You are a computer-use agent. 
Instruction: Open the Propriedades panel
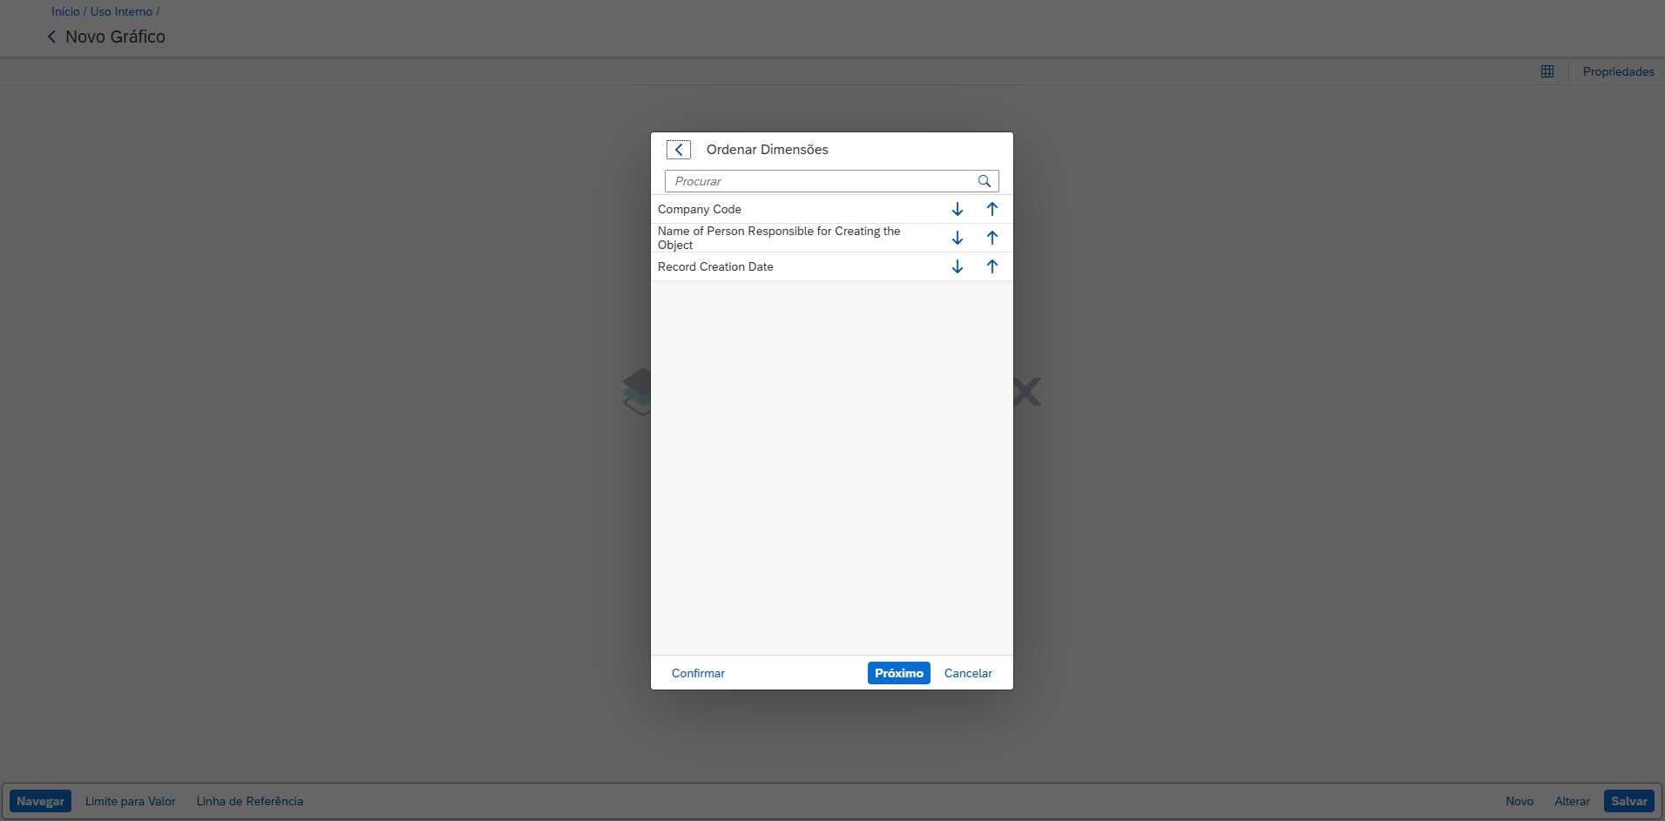click(x=1618, y=71)
